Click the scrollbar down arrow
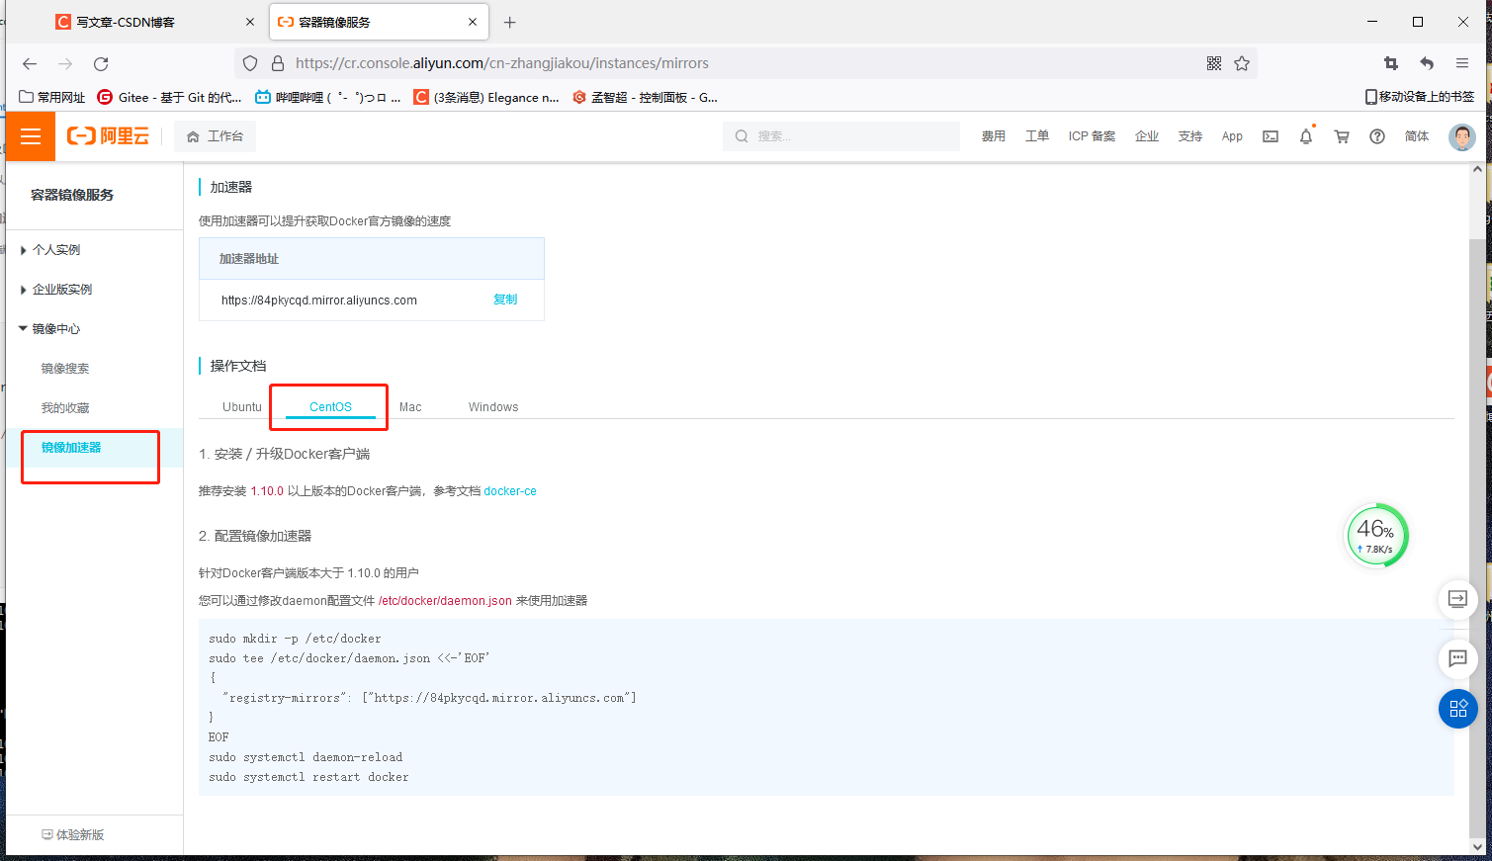Image resolution: width=1492 pixels, height=861 pixels. (x=1477, y=846)
